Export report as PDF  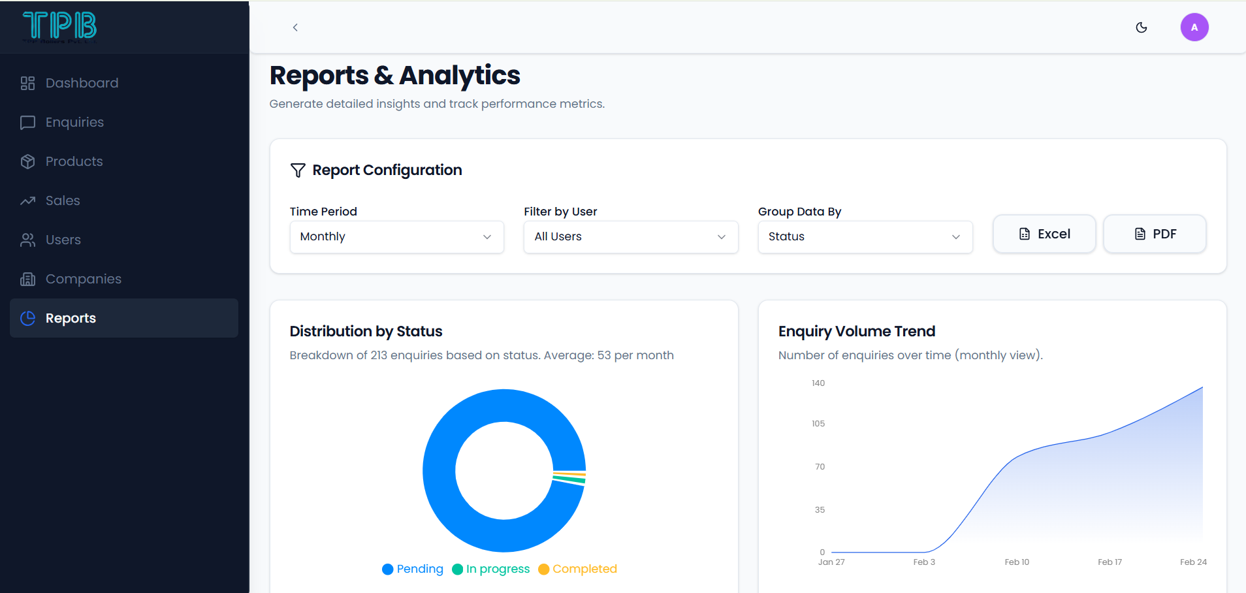point(1154,234)
